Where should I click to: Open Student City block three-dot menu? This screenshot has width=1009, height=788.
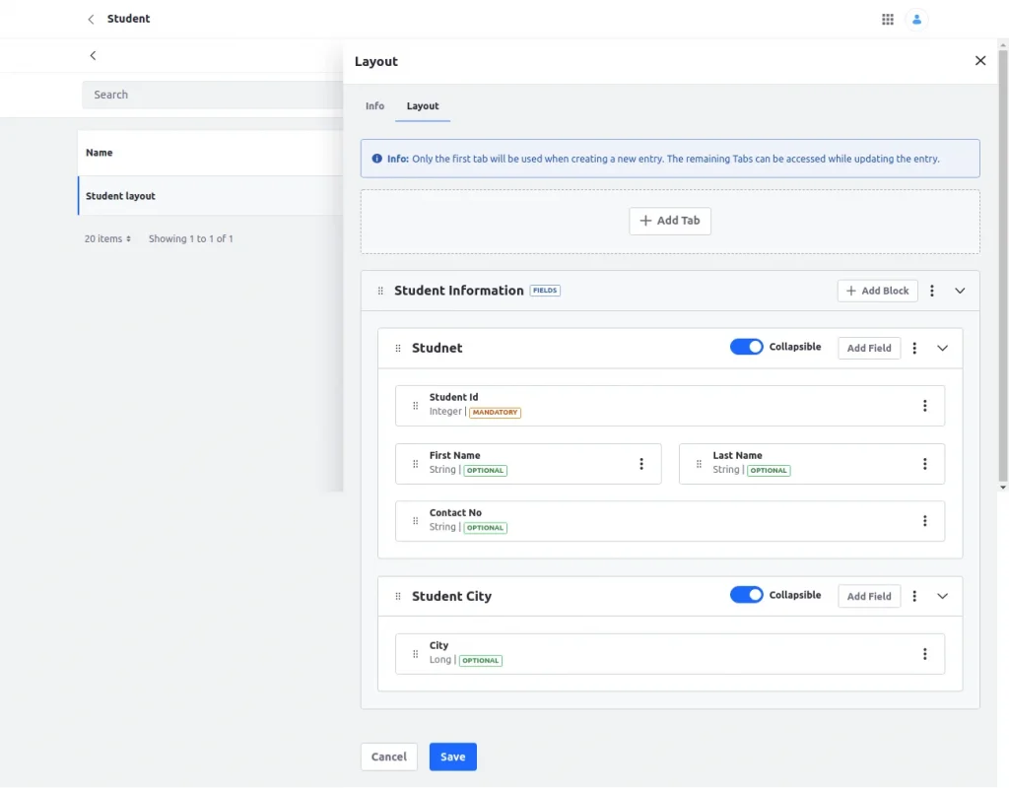click(914, 596)
